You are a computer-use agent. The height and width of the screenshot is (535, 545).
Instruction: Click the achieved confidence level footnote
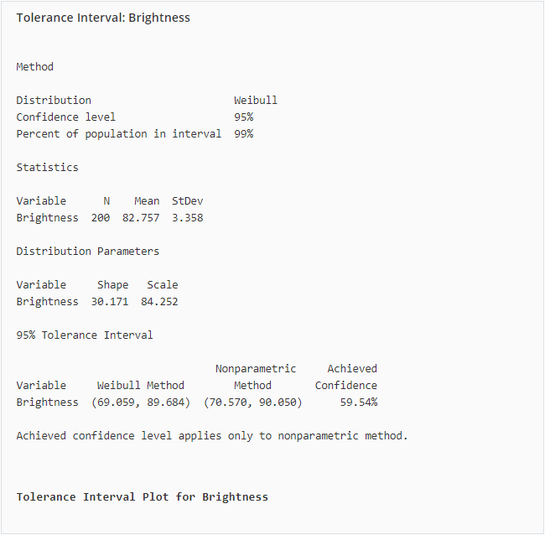[212, 436]
